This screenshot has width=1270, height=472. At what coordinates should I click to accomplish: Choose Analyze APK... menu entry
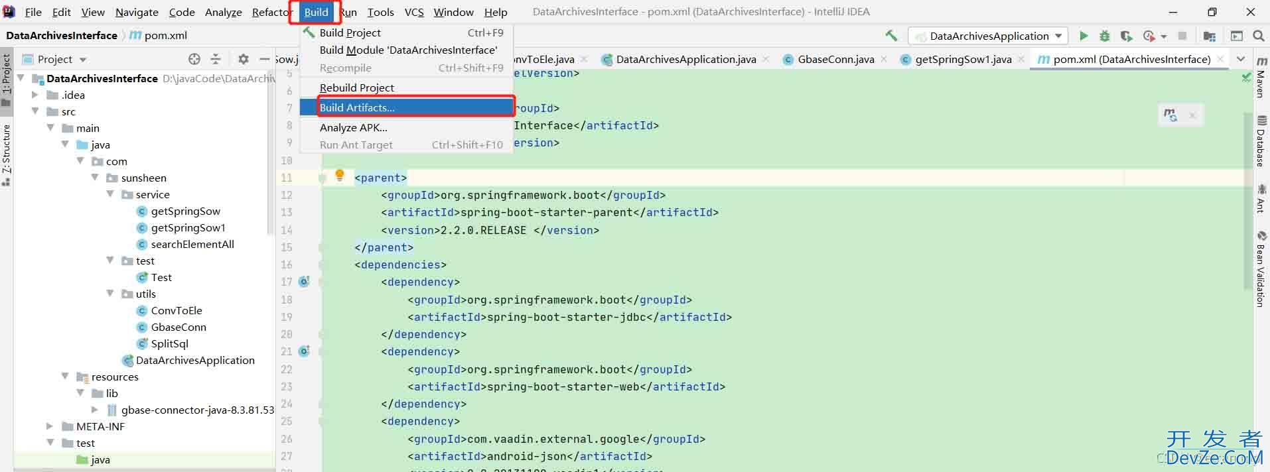[407, 127]
